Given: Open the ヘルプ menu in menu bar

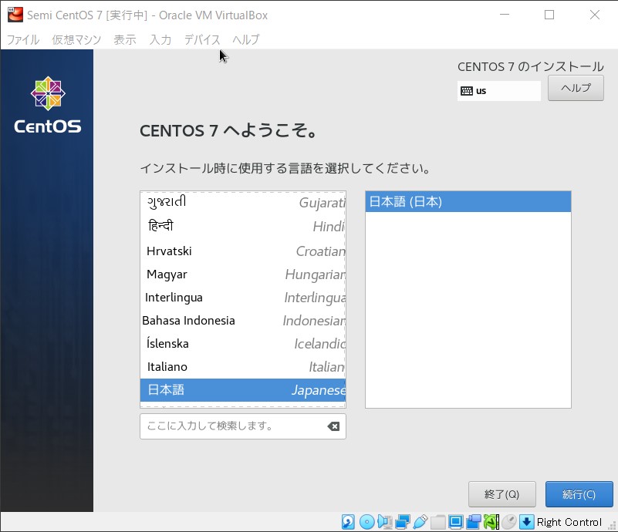Looking at the screenshot, I should click(x=246, y=39).
